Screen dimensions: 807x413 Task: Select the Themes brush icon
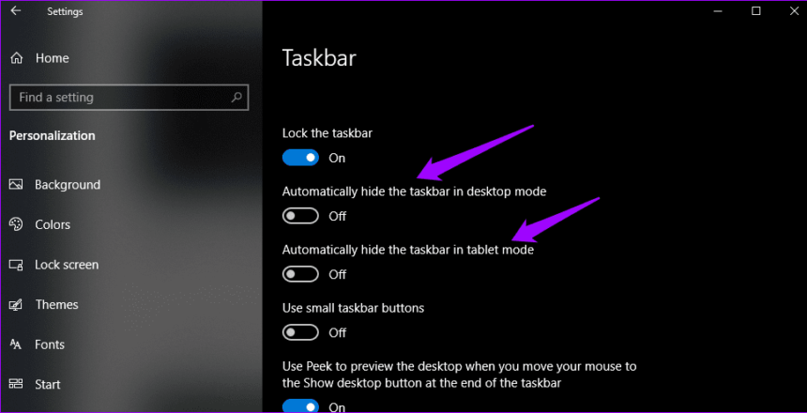click(x=16, y=305)
